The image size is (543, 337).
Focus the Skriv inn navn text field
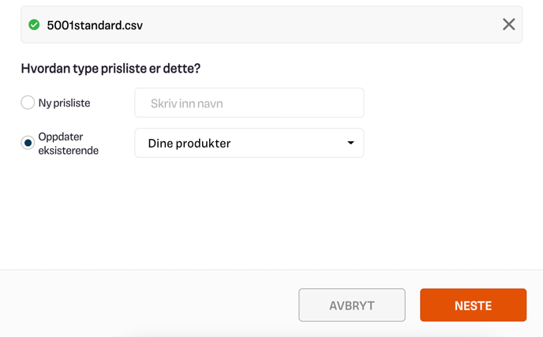(x=249, y=103)
